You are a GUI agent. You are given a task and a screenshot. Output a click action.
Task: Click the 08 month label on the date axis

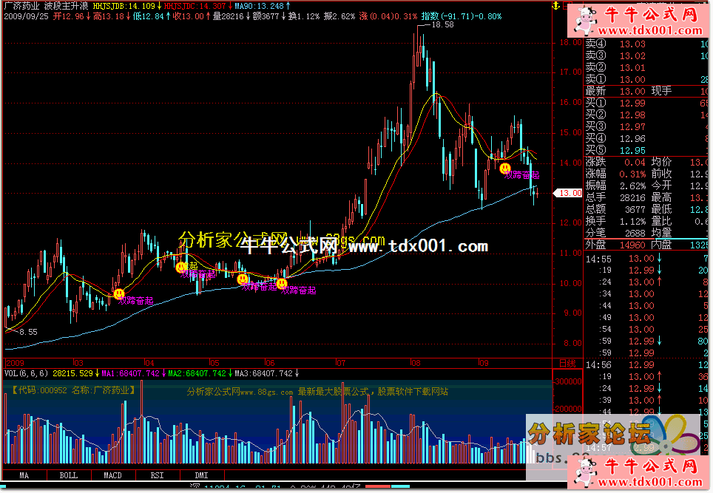click(415, 363)
